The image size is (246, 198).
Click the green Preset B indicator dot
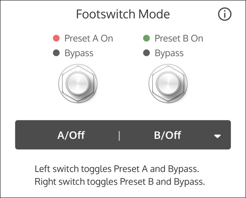point(146,39)
